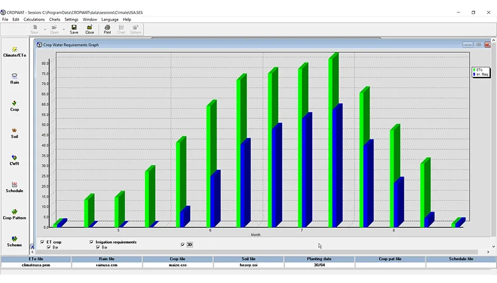Click the Save toolbar button
Image resolution: width=497 pixels, height=283 pixels.
tap(74, 29)
